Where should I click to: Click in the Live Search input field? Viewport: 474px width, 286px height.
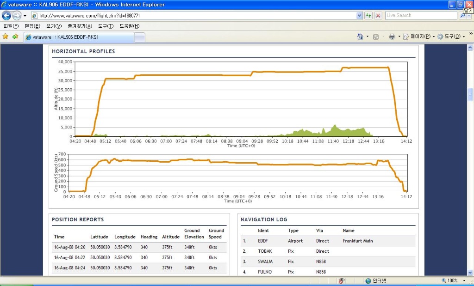(x=420, y=15)
